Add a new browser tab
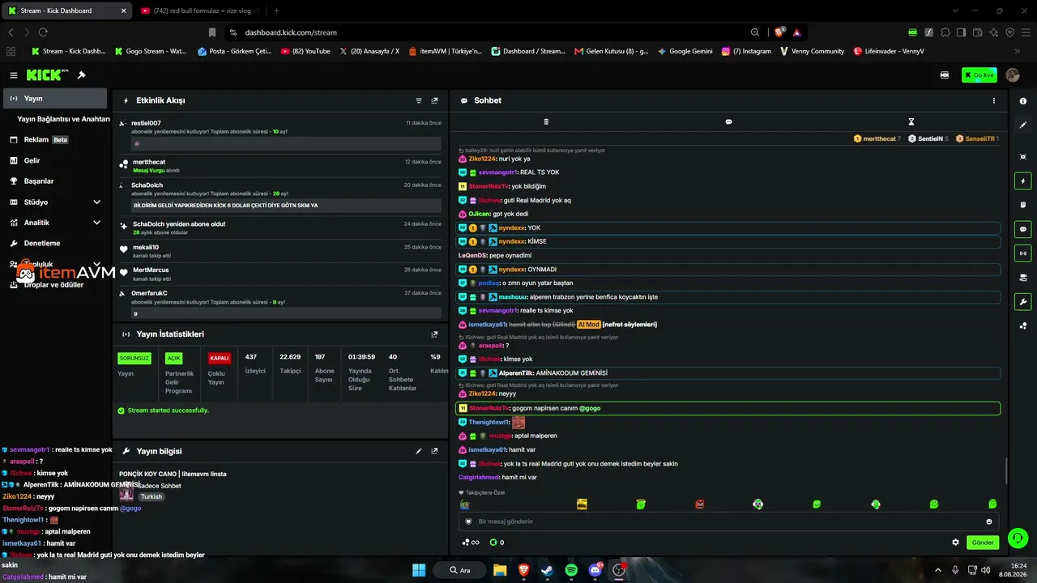 coord(276,11)
